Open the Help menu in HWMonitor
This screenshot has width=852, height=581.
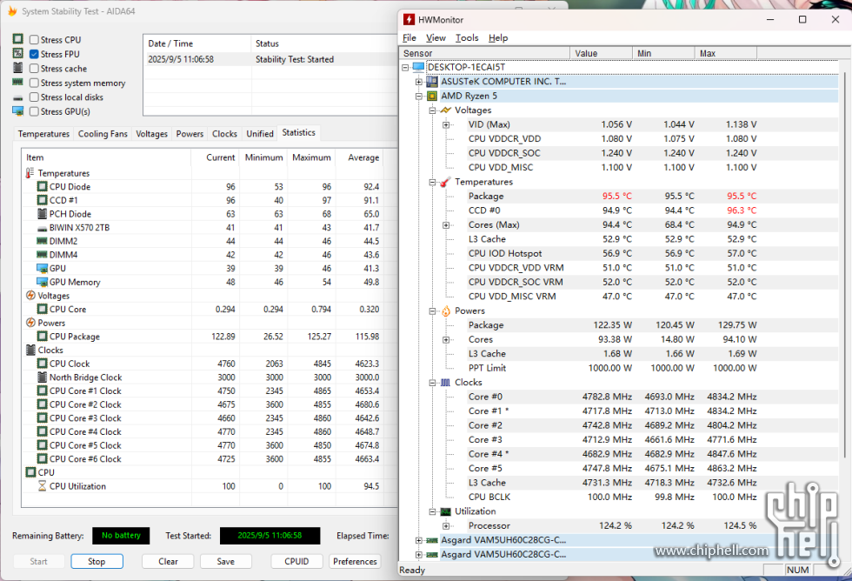(497, 37)
